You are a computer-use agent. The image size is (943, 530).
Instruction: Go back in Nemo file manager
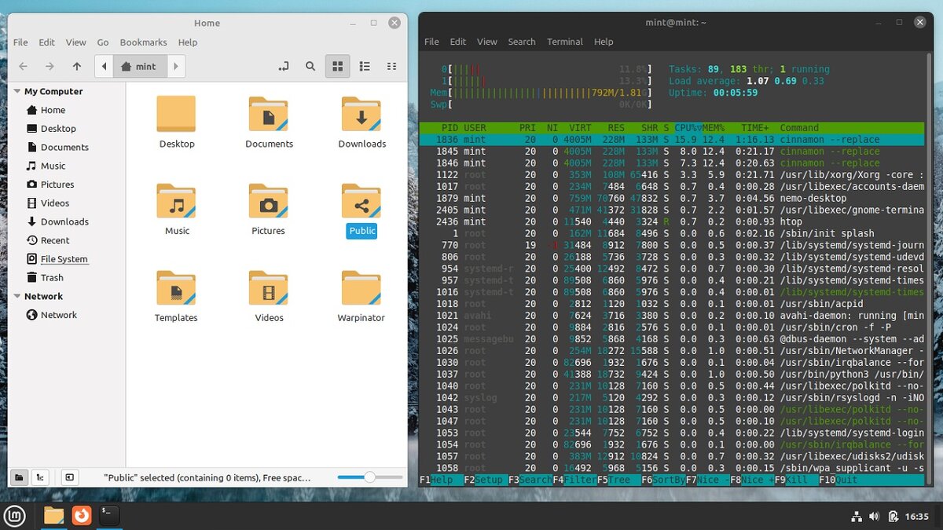24,67
